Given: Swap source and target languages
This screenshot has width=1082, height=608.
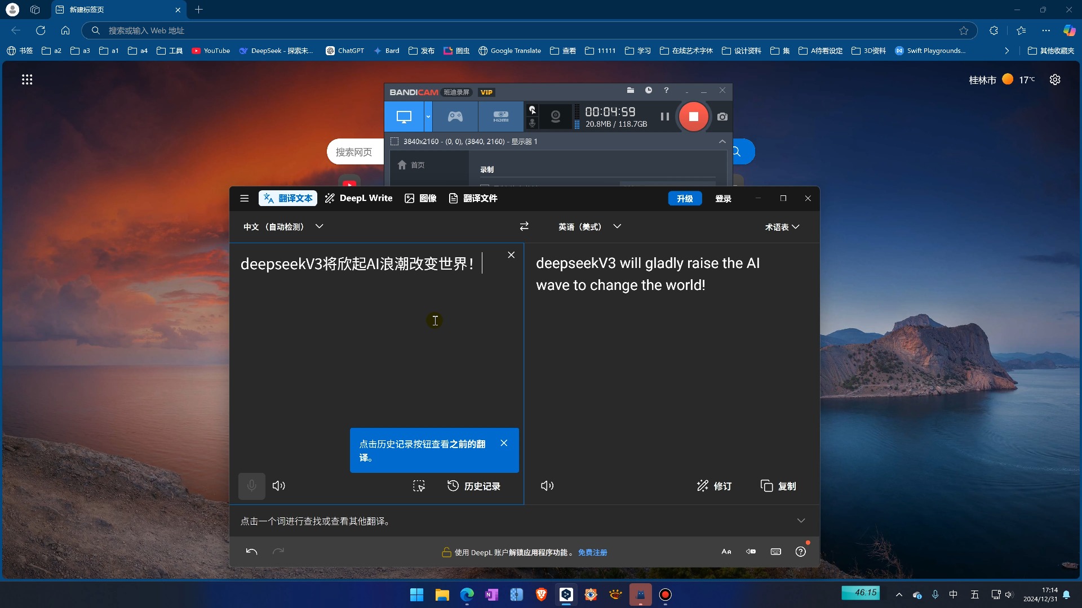Looking at the screenshot, I should [x=524, y=226].
